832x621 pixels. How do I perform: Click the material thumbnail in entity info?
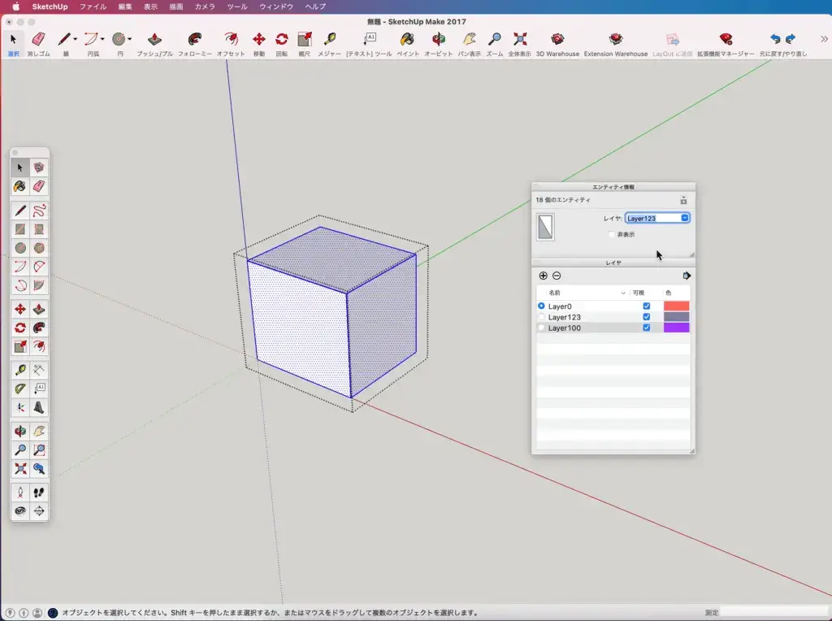545,227
